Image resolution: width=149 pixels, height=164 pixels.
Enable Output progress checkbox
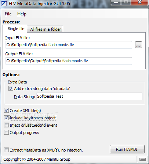coord(6,133)
